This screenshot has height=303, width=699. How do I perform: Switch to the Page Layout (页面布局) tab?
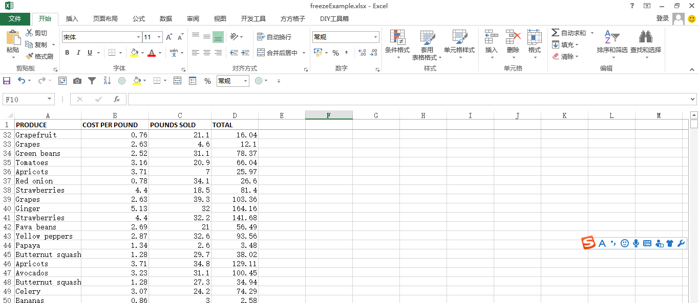(105, 18)
